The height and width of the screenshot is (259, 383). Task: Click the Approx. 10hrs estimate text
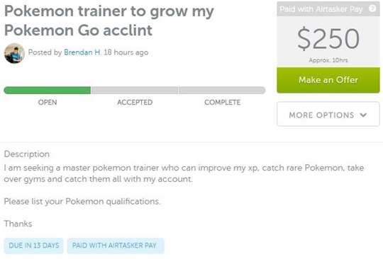point(328,60)
